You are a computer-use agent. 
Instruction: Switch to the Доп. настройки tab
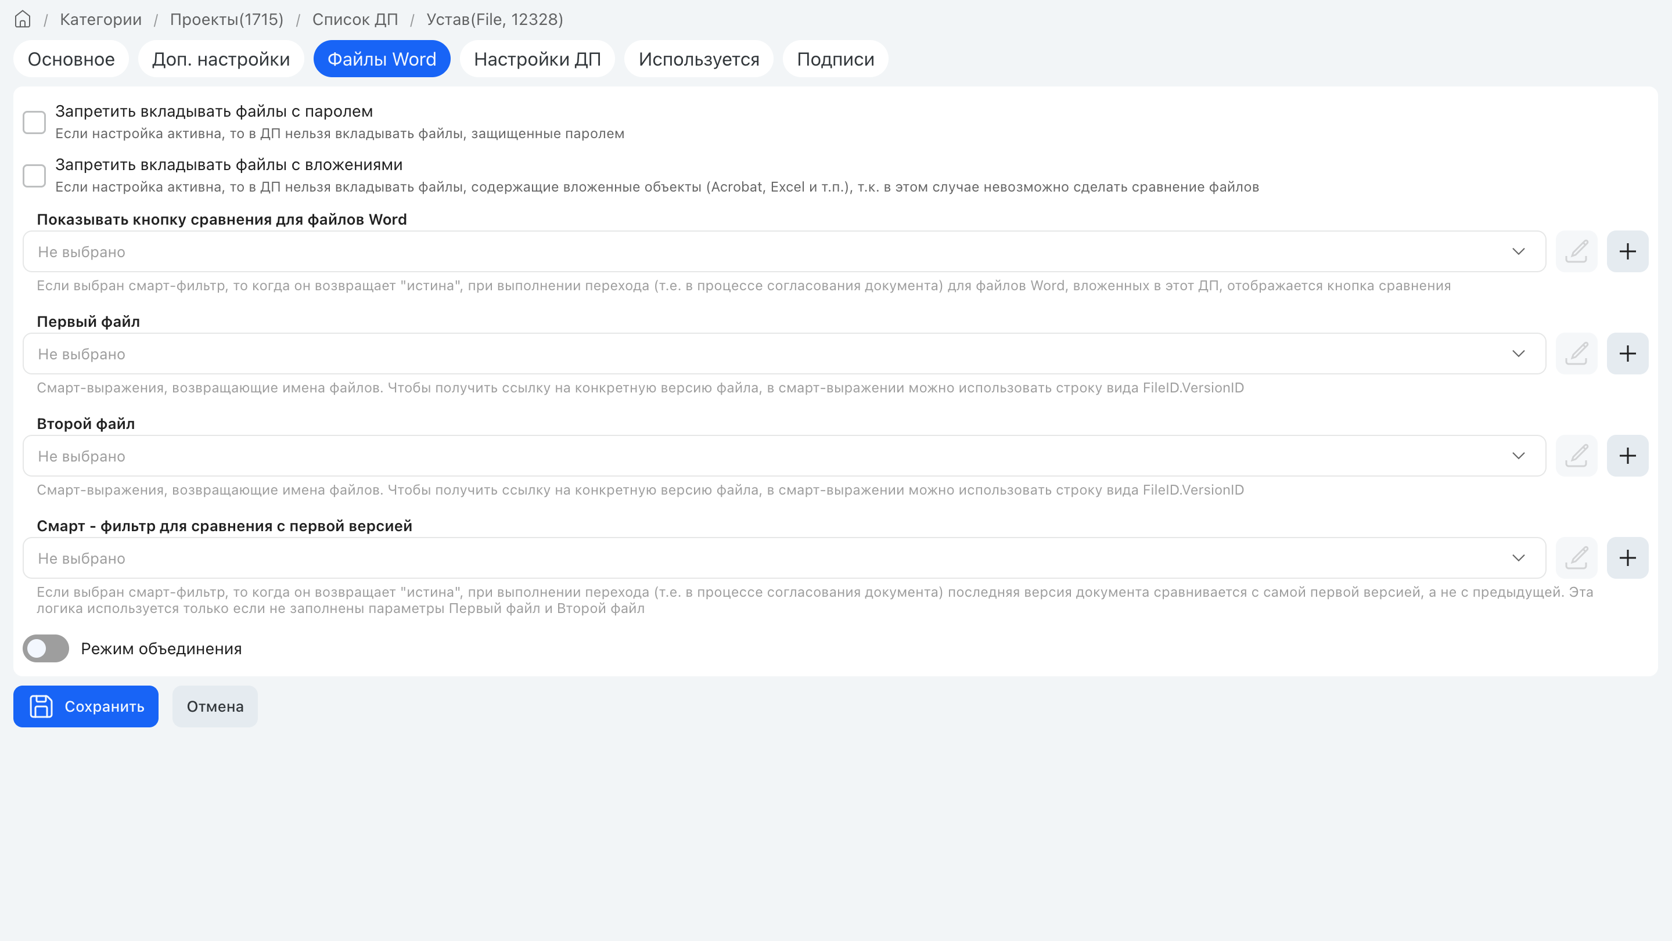(x=221, y=59)
